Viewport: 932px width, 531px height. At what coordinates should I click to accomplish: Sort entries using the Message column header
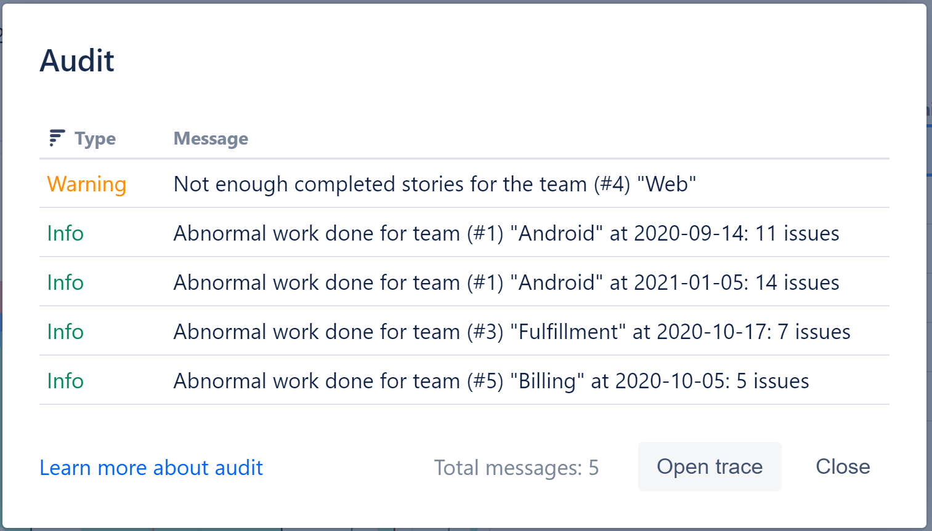(x=211, y=138)
